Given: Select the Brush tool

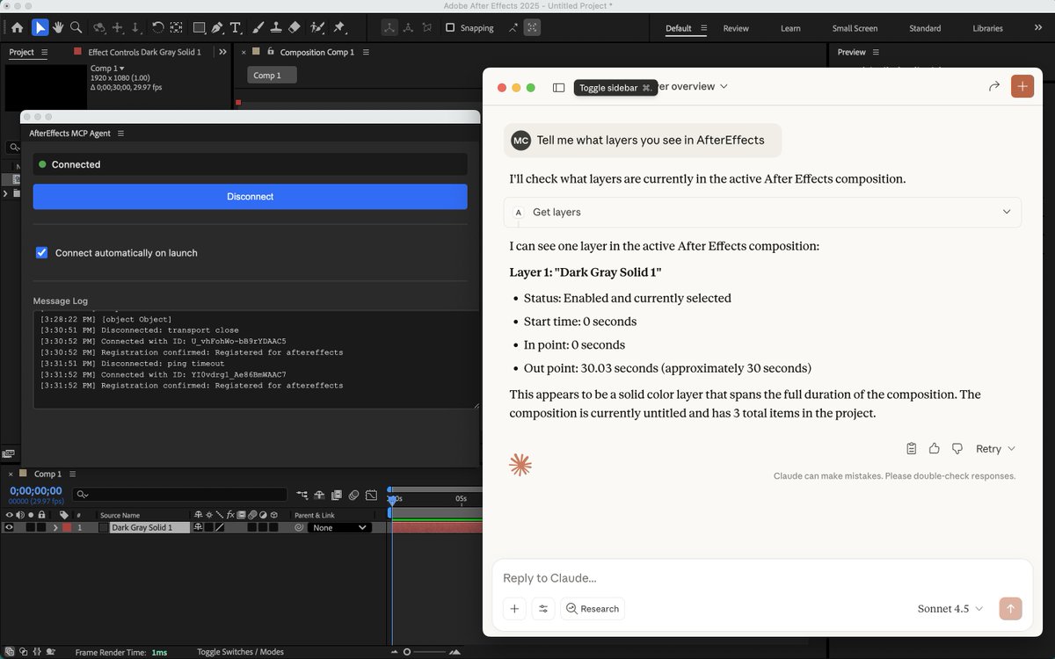Looking at the screenshot, I should 258,28.
